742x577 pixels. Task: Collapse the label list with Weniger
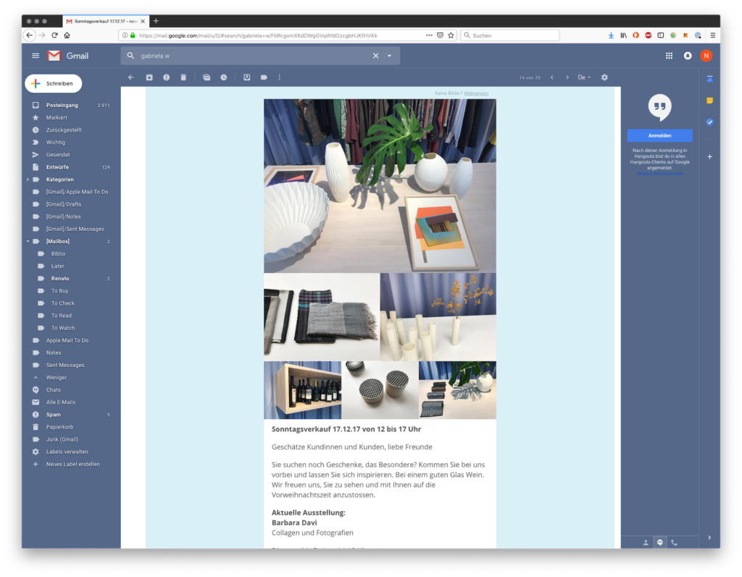(x=56, y=378)
